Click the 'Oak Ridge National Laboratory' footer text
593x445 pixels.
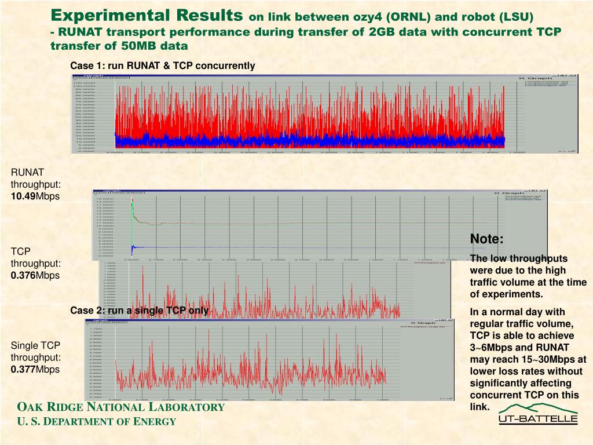coord(120,407)
